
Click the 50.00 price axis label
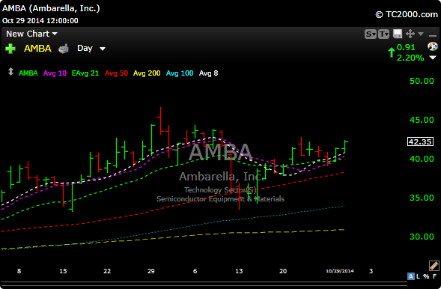422,81
